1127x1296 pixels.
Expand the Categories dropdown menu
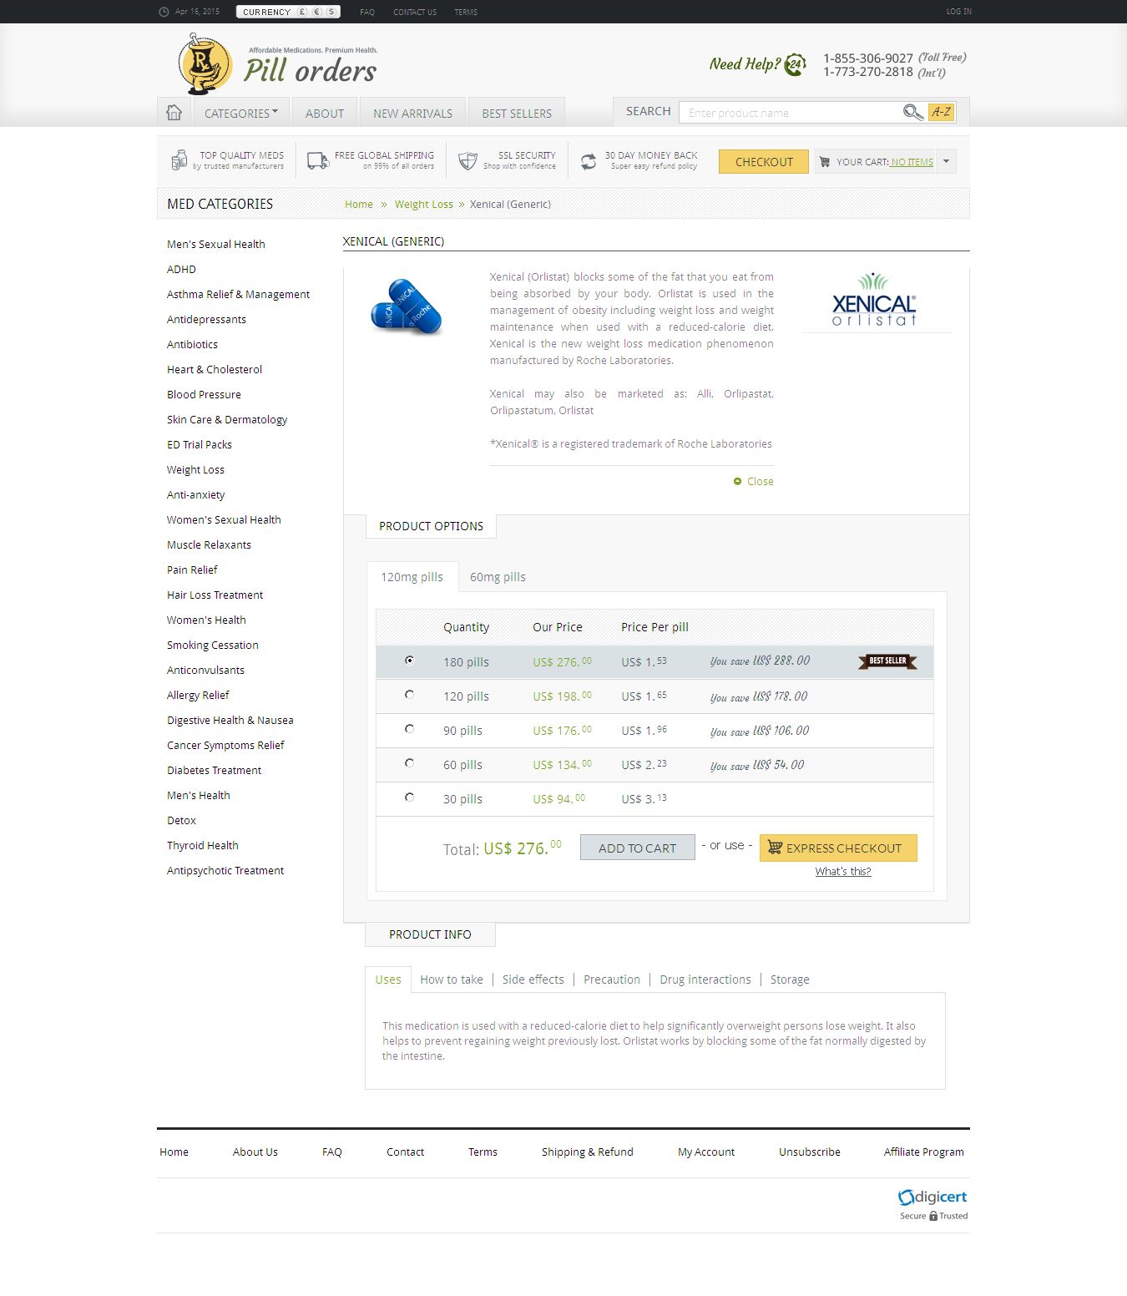pyautogui.click(x=241, y=113)
